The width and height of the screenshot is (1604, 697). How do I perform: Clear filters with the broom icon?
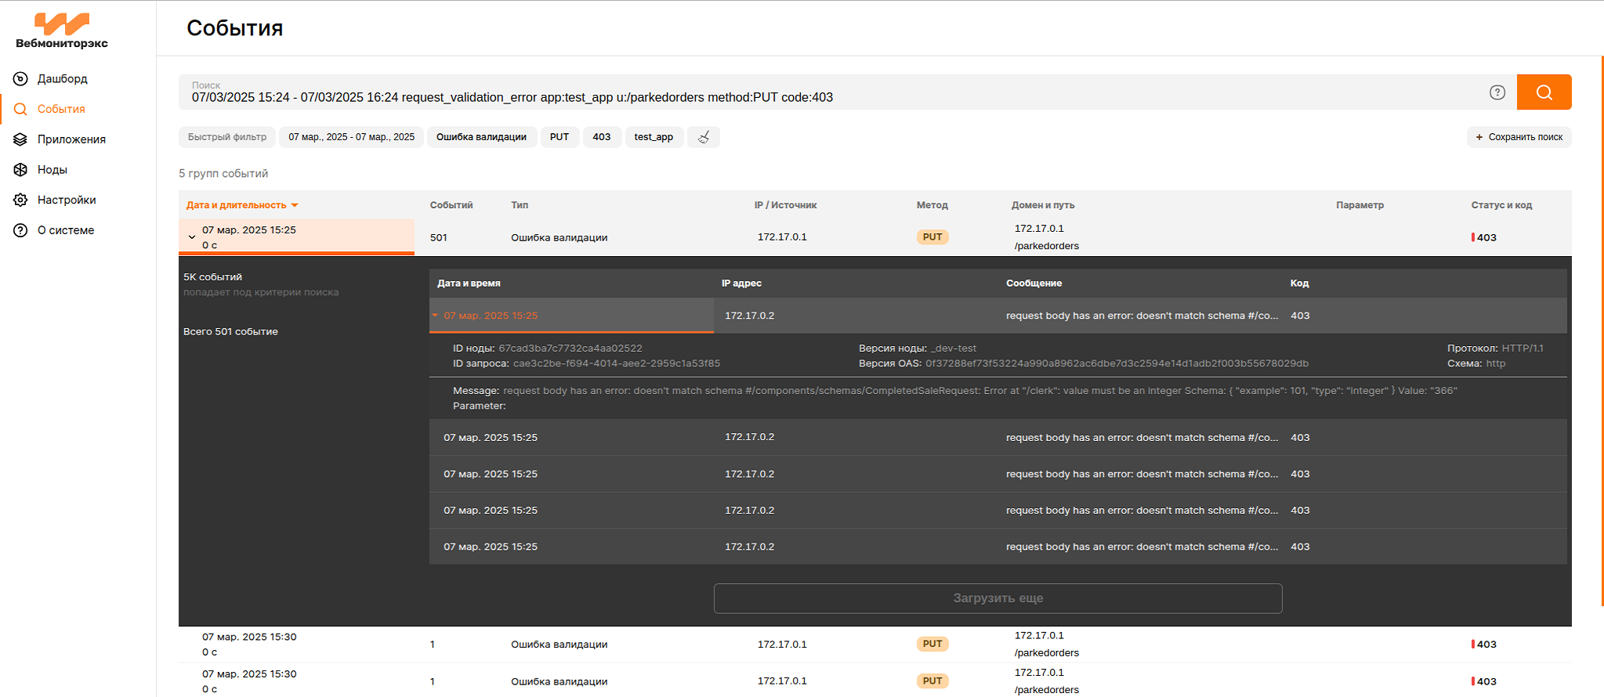[x=703, y=137]
